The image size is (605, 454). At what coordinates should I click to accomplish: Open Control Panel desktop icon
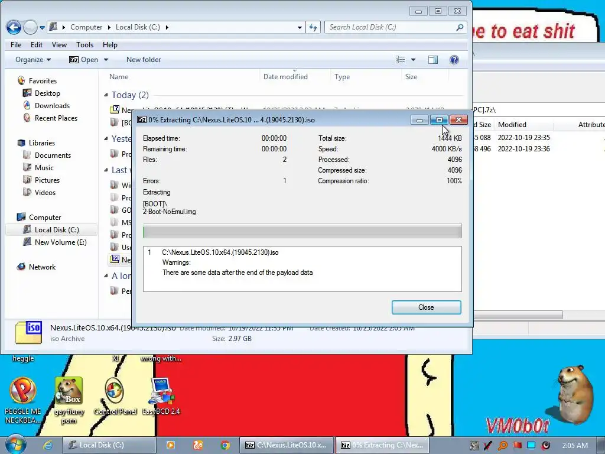[x=115, y=397]
